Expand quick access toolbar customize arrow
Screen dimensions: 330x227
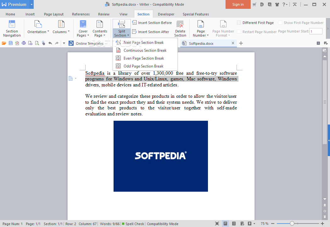click(x=64, y=43)
